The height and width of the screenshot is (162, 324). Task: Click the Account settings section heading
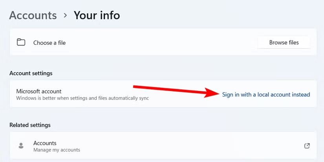click(31, 73)
